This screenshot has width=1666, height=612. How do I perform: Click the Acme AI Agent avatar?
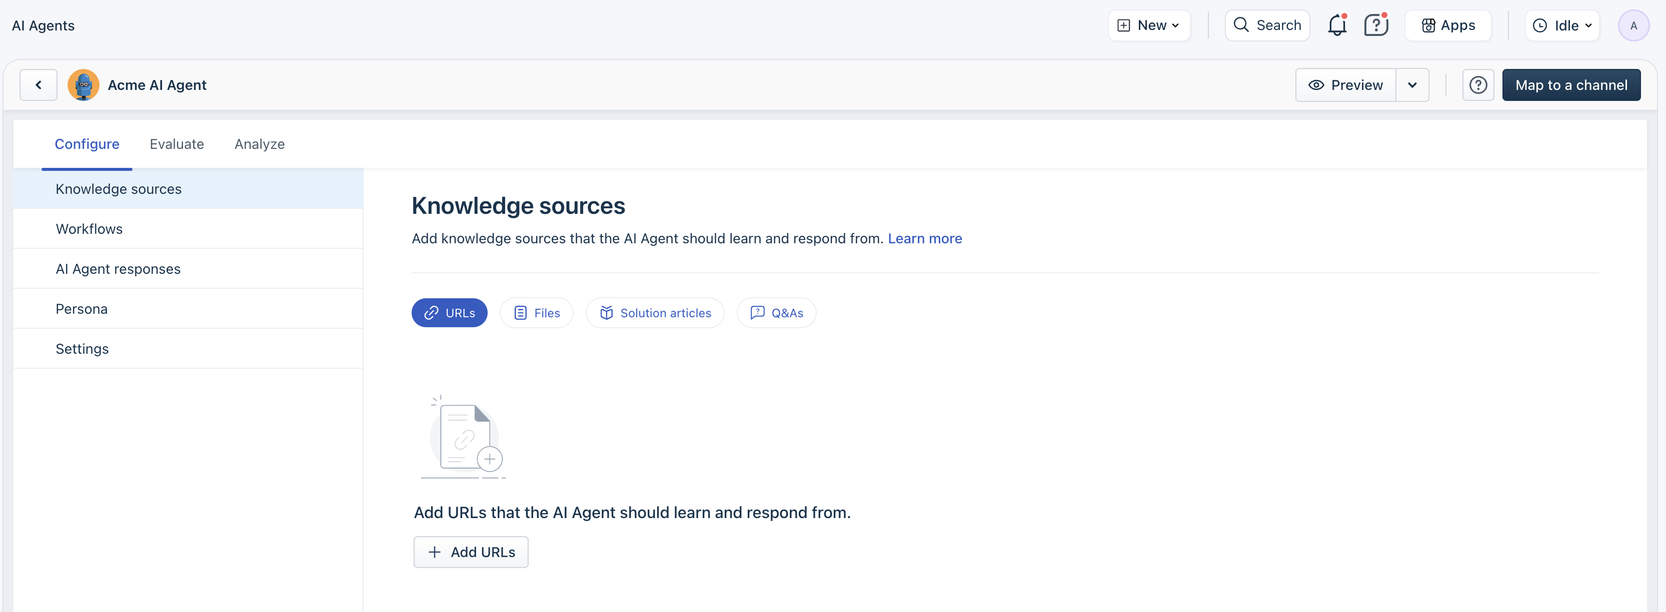(84, 85)
